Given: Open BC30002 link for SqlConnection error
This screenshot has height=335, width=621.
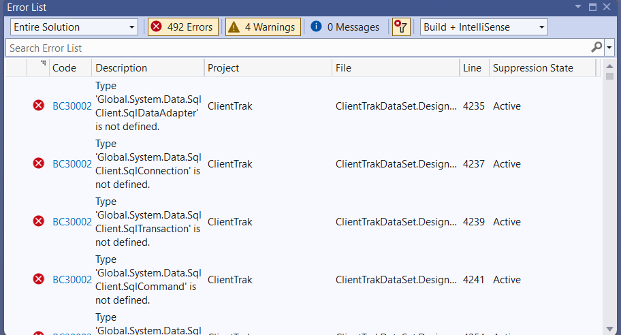Looking at the screenshot, I should 72,164.
